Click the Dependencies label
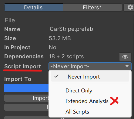 (24, 56)
